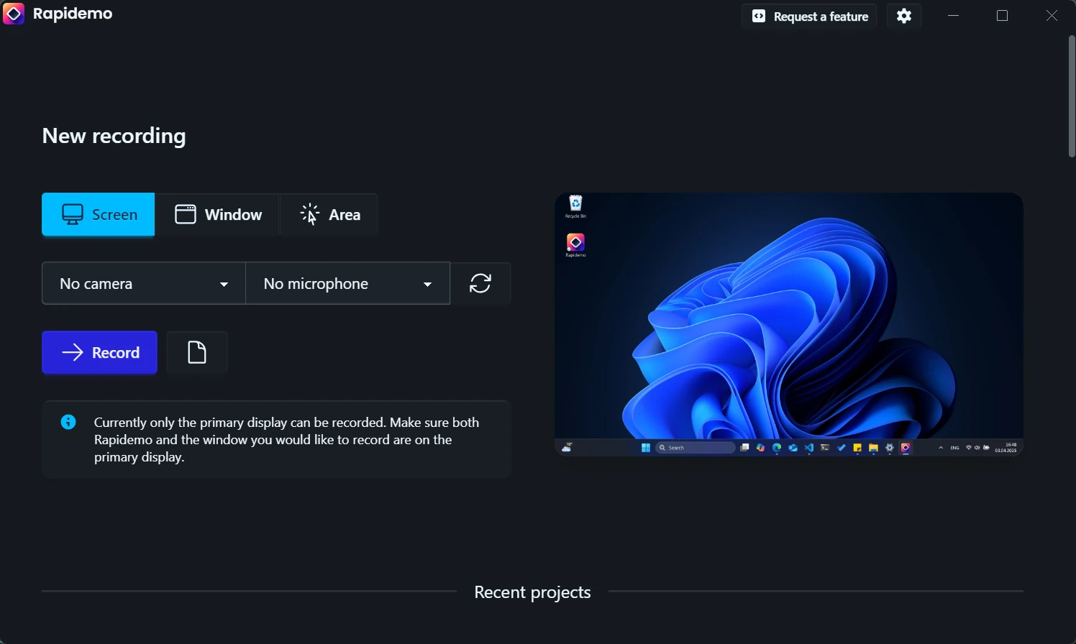Screen dimensions: 1076x644
Task: Maximize the Rapidemo window
Action: pyautogui.click(x=1003, y=16)
